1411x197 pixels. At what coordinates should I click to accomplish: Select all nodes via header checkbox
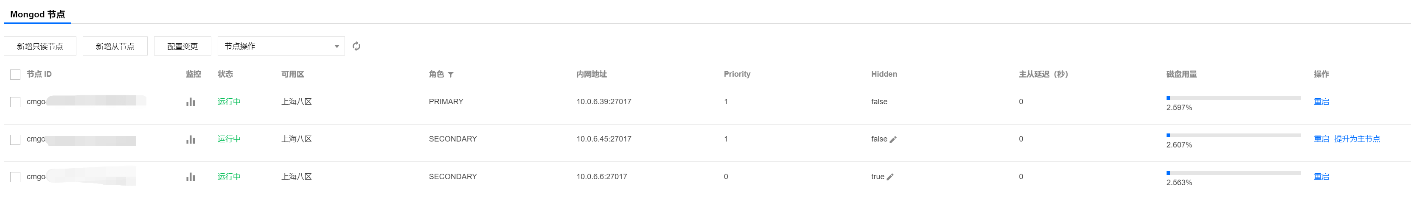(x=15, y=75)
